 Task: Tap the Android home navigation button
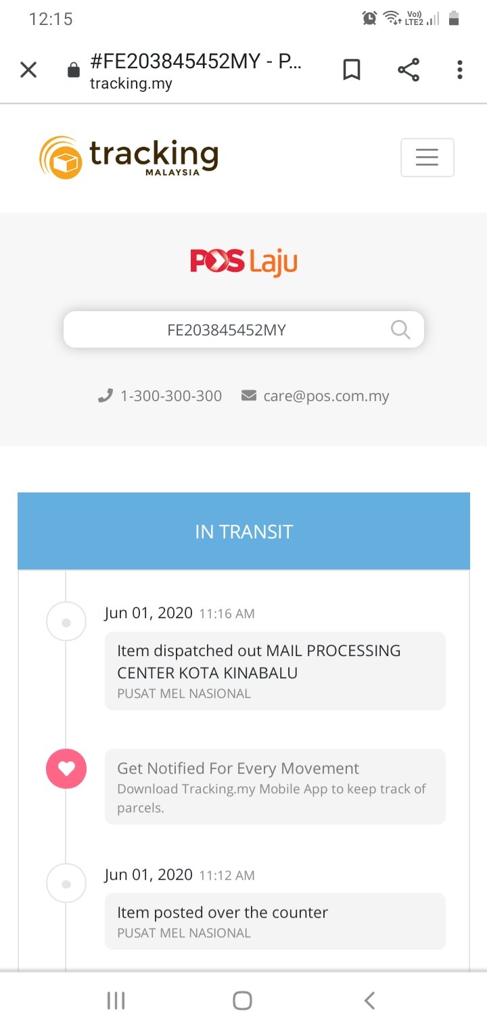(243, 1001)
